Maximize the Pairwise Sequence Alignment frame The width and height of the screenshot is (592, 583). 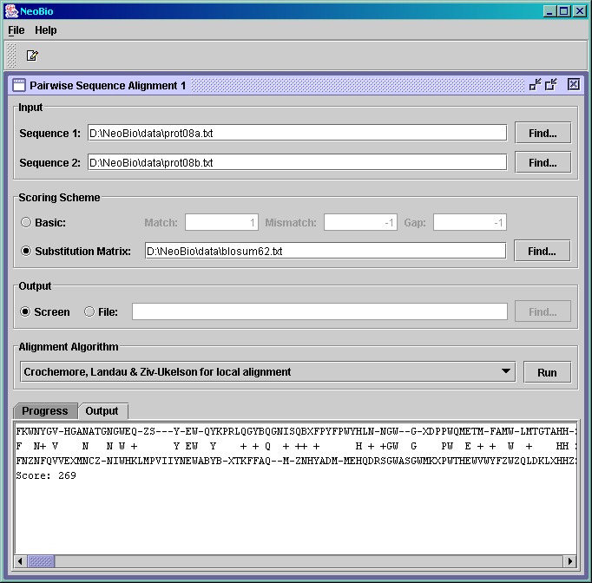[x=551, y=84]
